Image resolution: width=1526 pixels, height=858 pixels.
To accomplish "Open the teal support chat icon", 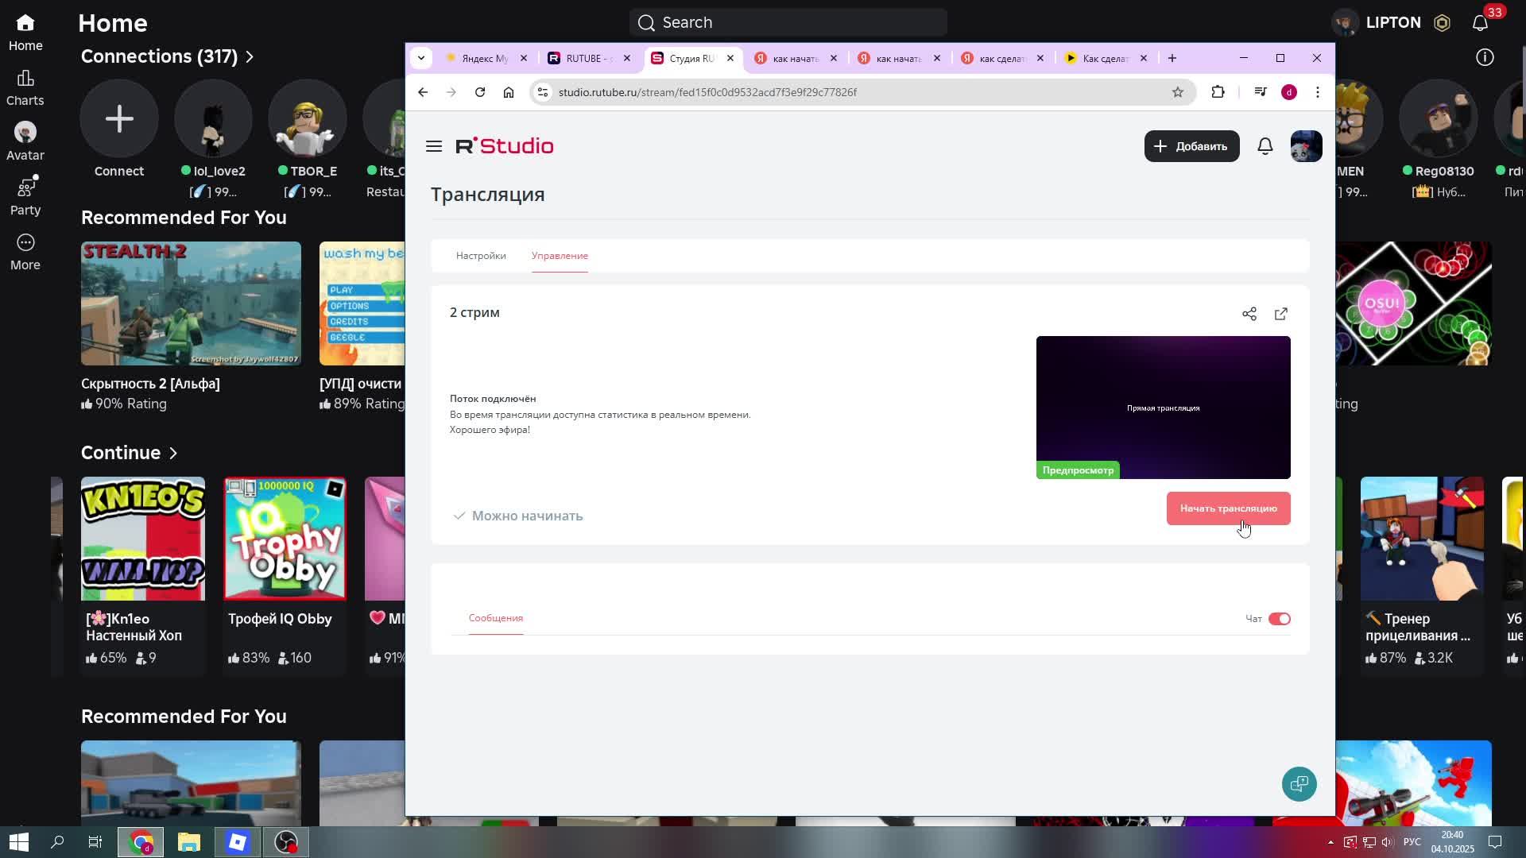I will (1299, 784).
